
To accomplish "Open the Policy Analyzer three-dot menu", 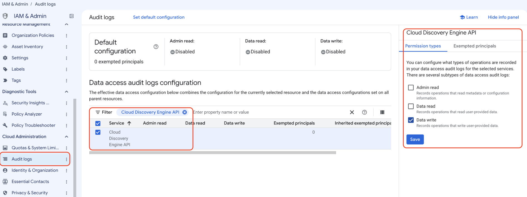I will click(x=67, y=114).
